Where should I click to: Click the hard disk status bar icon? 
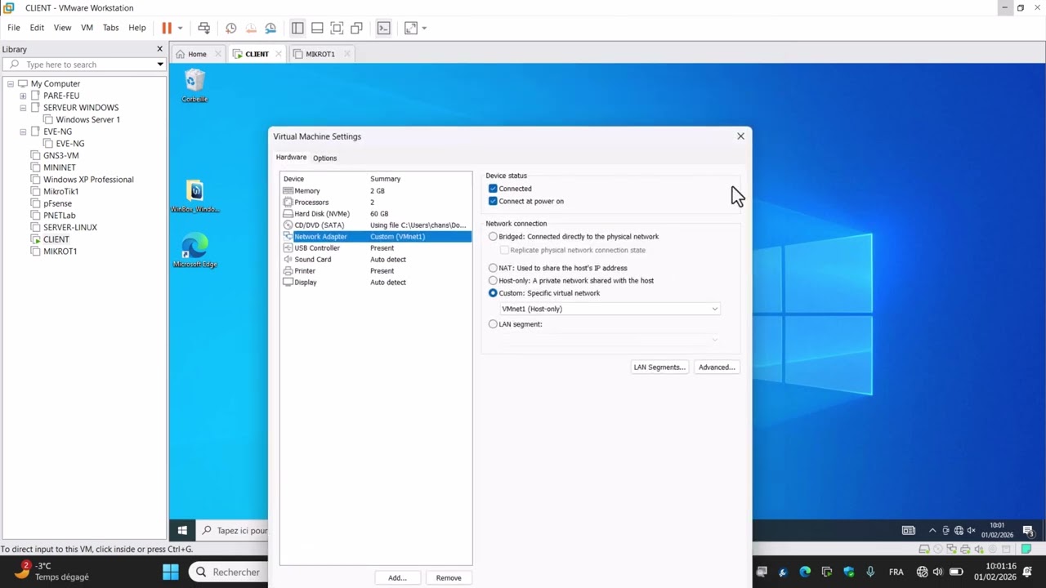click(x=924, y=550)
